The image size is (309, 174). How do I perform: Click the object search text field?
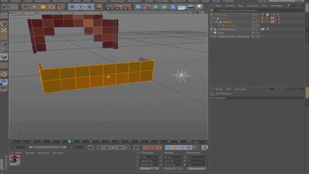259,10
